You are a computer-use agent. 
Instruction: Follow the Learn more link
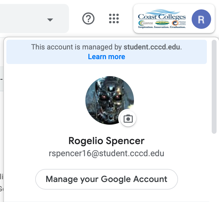[106, 57]
